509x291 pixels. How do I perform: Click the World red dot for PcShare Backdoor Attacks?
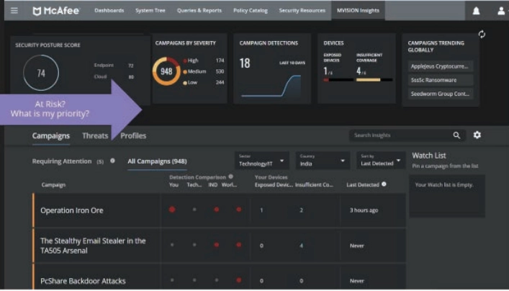click(238, 280)
